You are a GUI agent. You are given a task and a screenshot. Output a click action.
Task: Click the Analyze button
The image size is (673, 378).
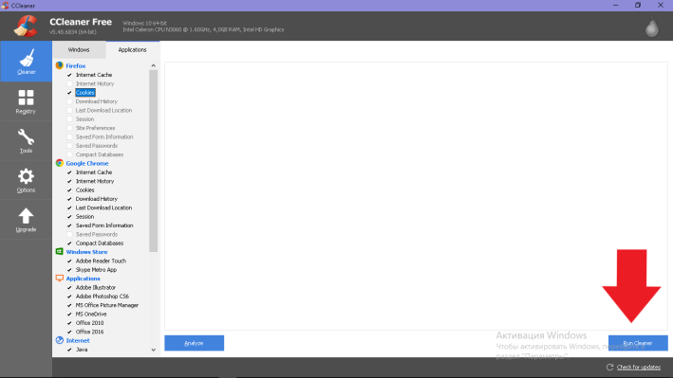tap(194, 343)
